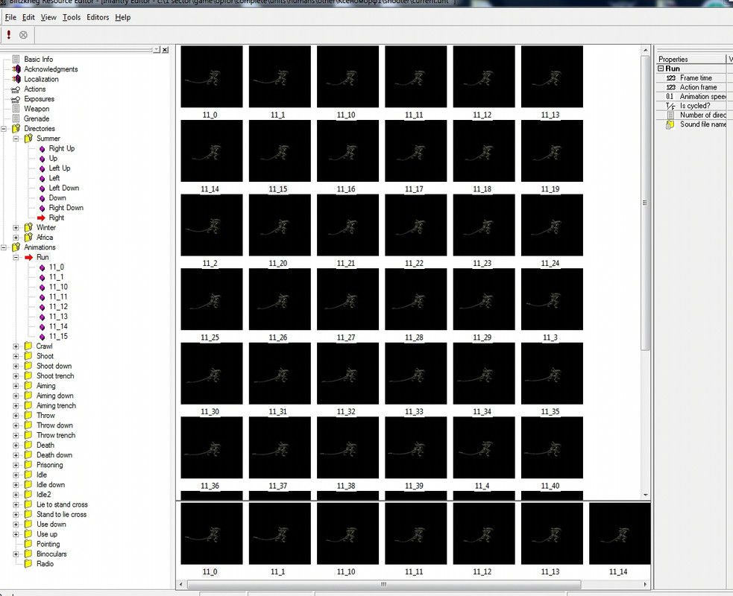Click the red arrow beside Right
Image resolution: width=733 pixels, height=596 pixels.
pos(41,218)
